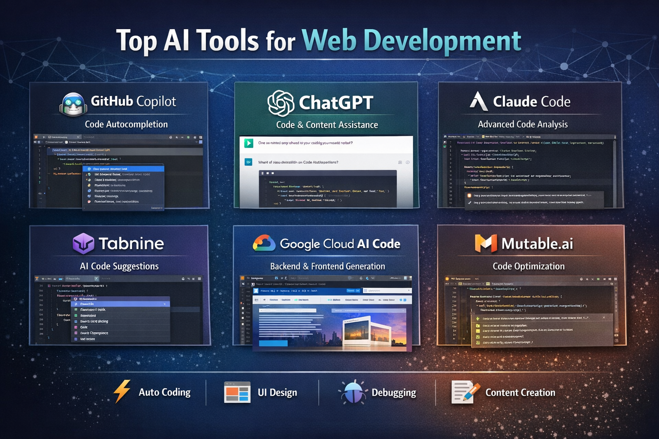
Task: Expand the chevron on the highlighted Tabnine suggestion
Action: pos(165,304)
